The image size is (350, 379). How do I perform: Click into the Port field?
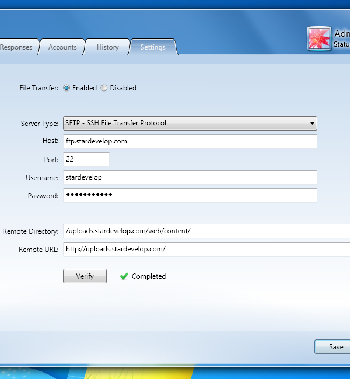[x=86, y=159]
